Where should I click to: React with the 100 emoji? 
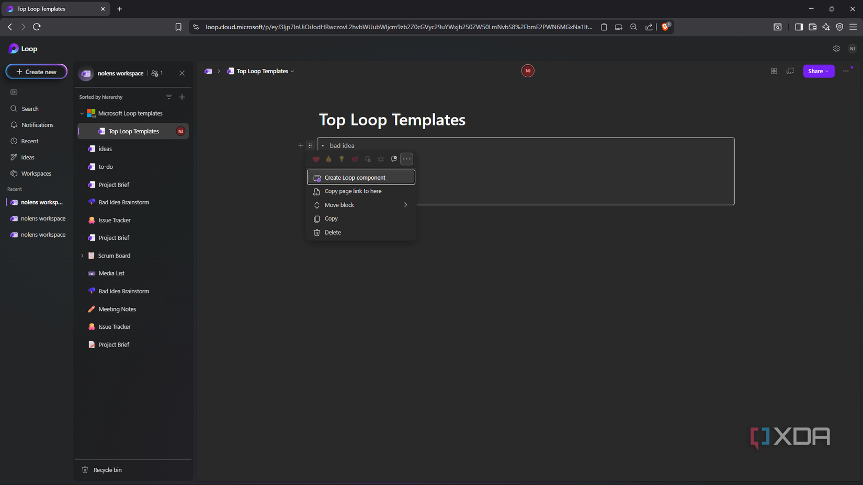click(x=355, y=159)
